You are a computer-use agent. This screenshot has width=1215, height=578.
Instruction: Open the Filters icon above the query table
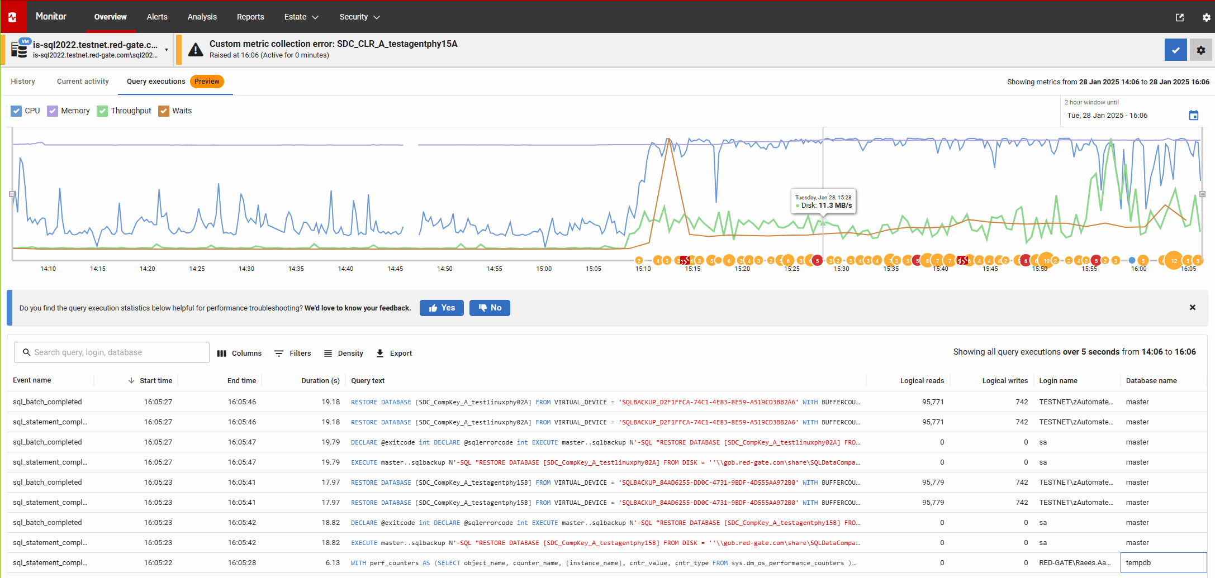[279, 353]
